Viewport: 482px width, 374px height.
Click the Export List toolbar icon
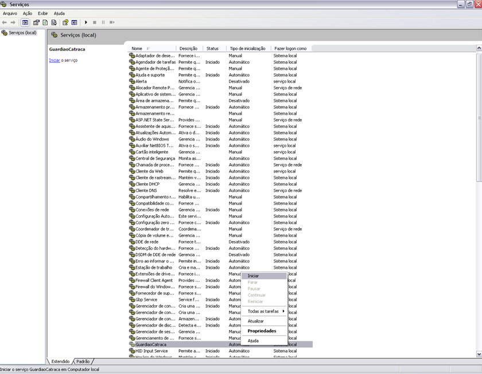(x=54, y=22)
